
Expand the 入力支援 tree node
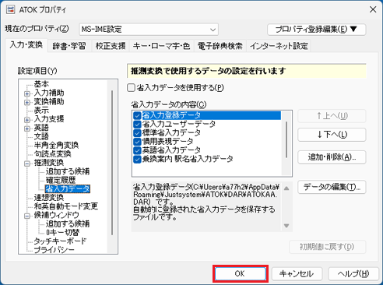point(27,120)
